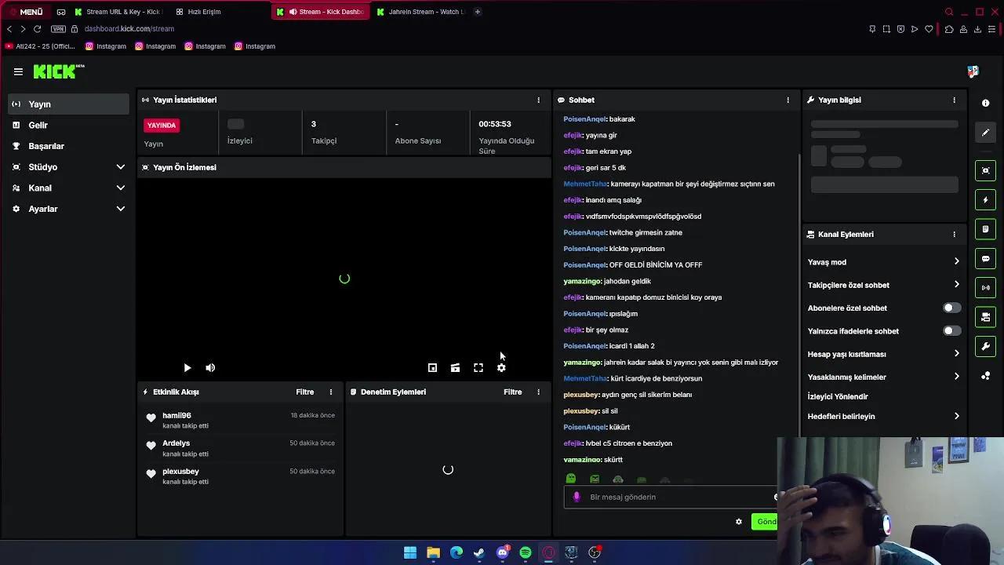Open the Windows Start menu

pyautogui.click(x=410, y=552)
